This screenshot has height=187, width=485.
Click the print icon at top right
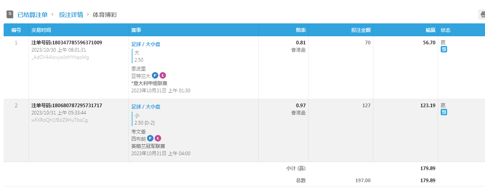click(x=482, y=15)
